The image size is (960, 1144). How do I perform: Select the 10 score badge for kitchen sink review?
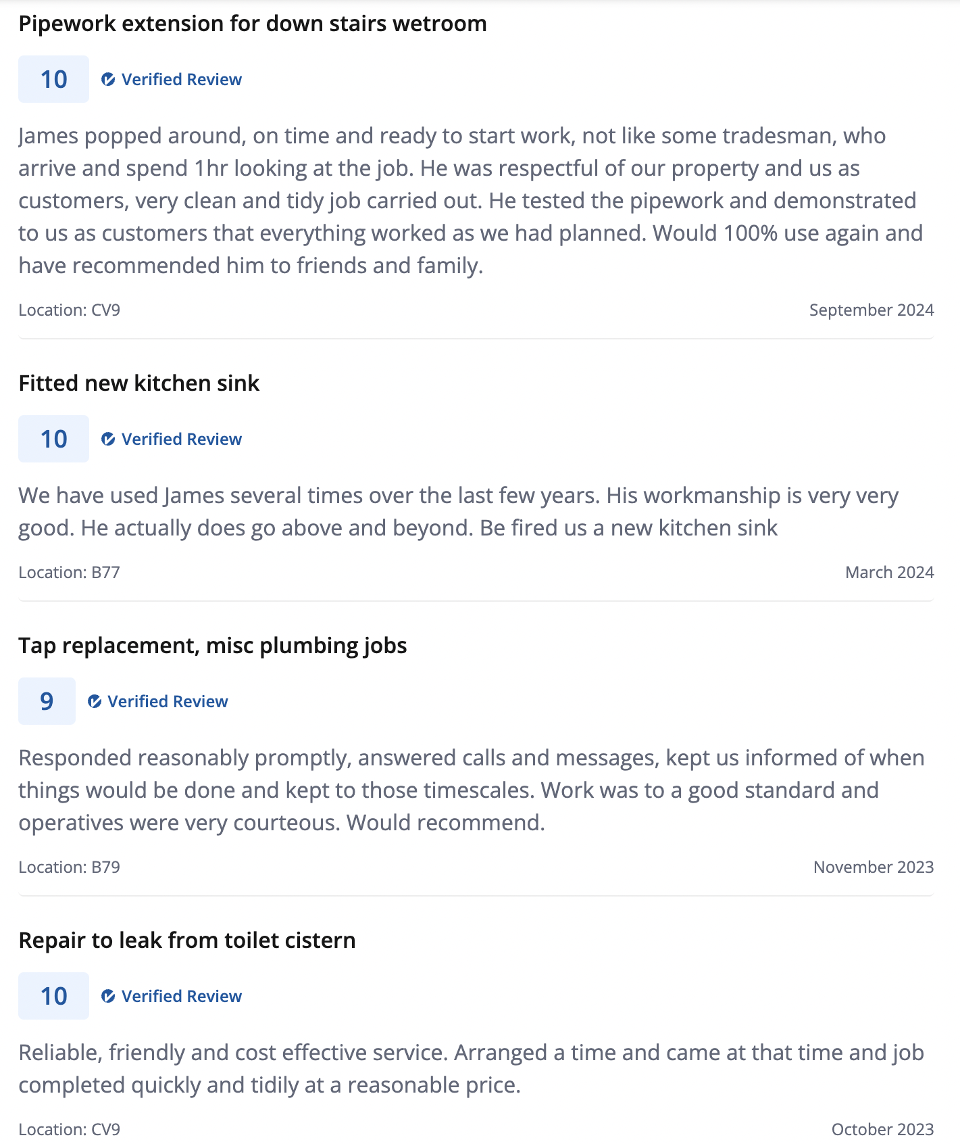click(53, 439)
